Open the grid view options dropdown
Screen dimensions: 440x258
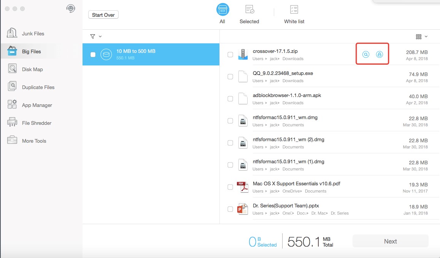(421, 37)
